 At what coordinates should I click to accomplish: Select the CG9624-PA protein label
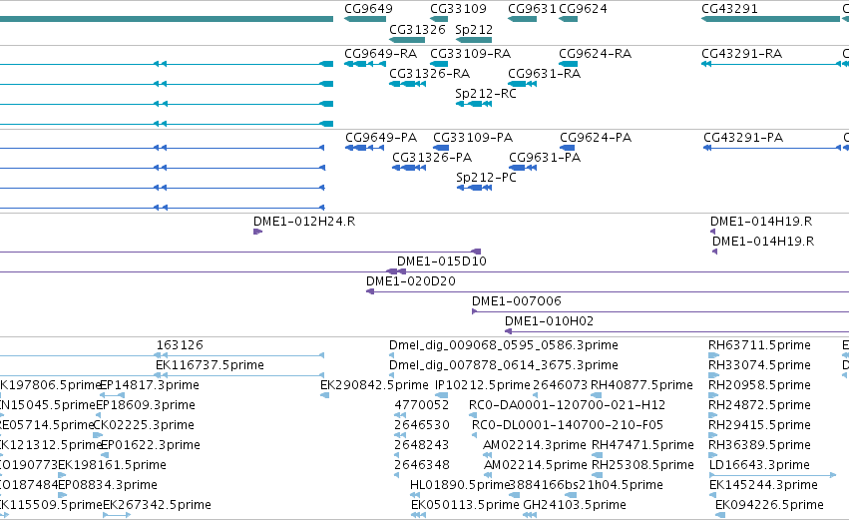pos(596,138)
